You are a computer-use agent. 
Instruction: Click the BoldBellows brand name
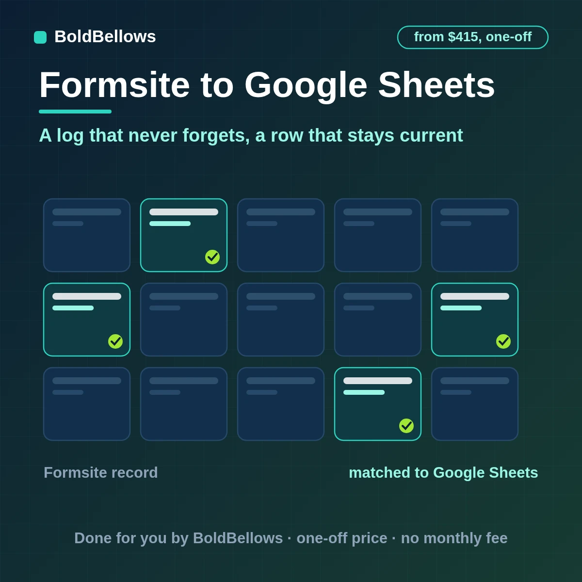(105, 37)
